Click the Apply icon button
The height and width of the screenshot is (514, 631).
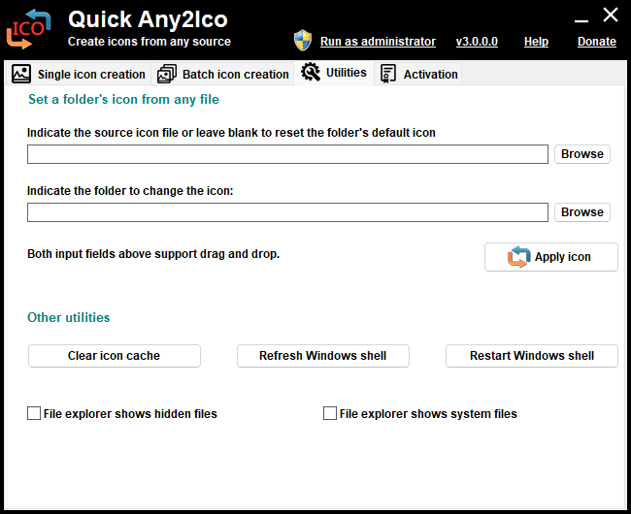tap(551, 257)
